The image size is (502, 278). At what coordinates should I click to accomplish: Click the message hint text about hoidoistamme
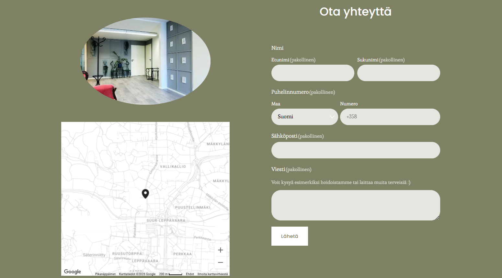(x=341, y=182)
